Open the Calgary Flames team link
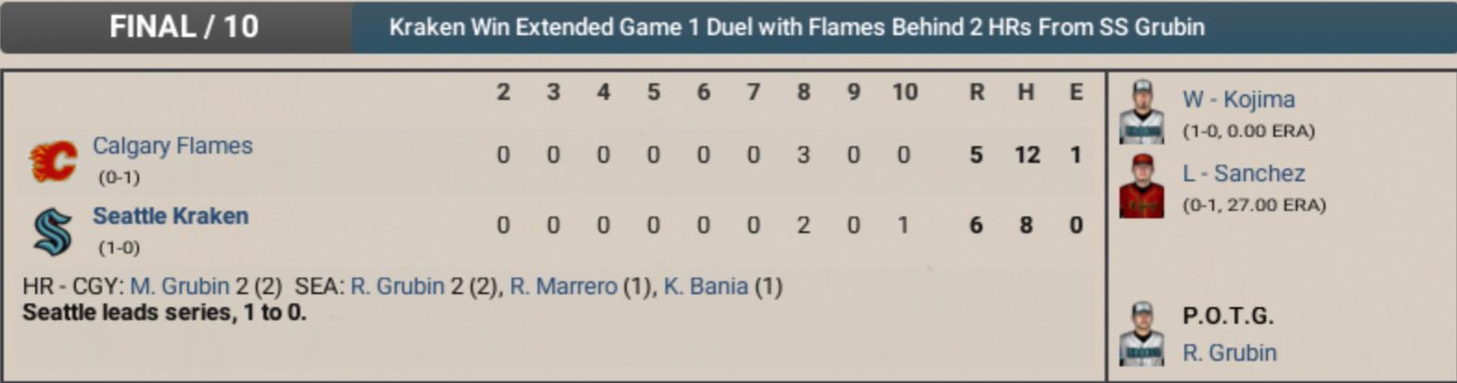 coord(173,146)
